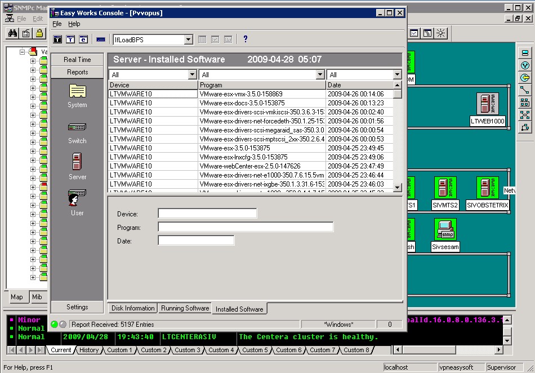The image size is (535, 373).
Task: Select row VMware-esx-vmx-3.5.0-158869
Action: [x=251, y=94]
